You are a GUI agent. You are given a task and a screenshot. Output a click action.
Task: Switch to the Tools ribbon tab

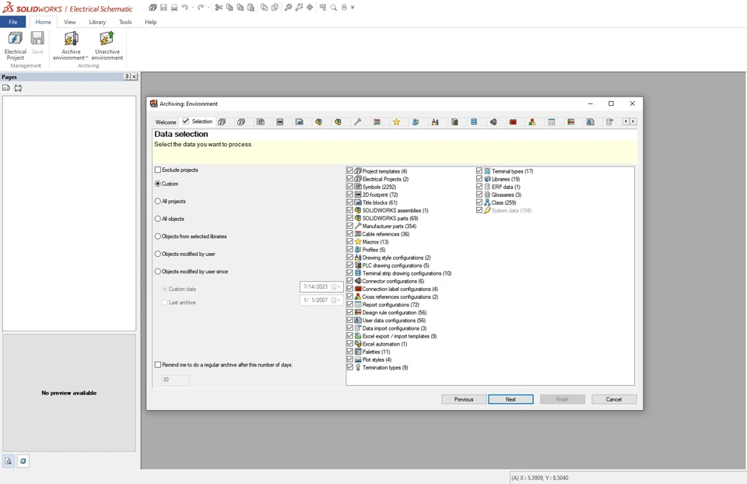point(125,22)
